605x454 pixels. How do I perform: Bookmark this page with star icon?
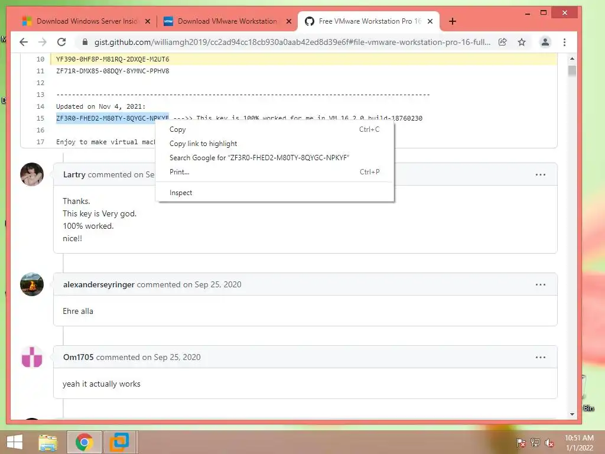tap(522, 42)
